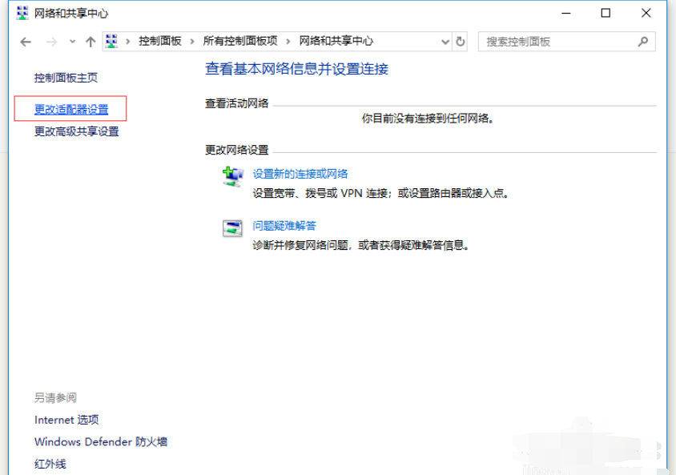Open 更改高级共享设置
676x475 pixels.
75,132
